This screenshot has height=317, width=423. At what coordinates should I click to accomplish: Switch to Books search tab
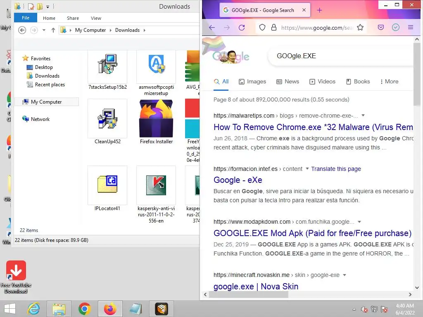tap(358, 81)
